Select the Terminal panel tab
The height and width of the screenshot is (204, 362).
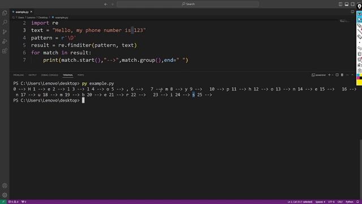(x=68, y=75)
